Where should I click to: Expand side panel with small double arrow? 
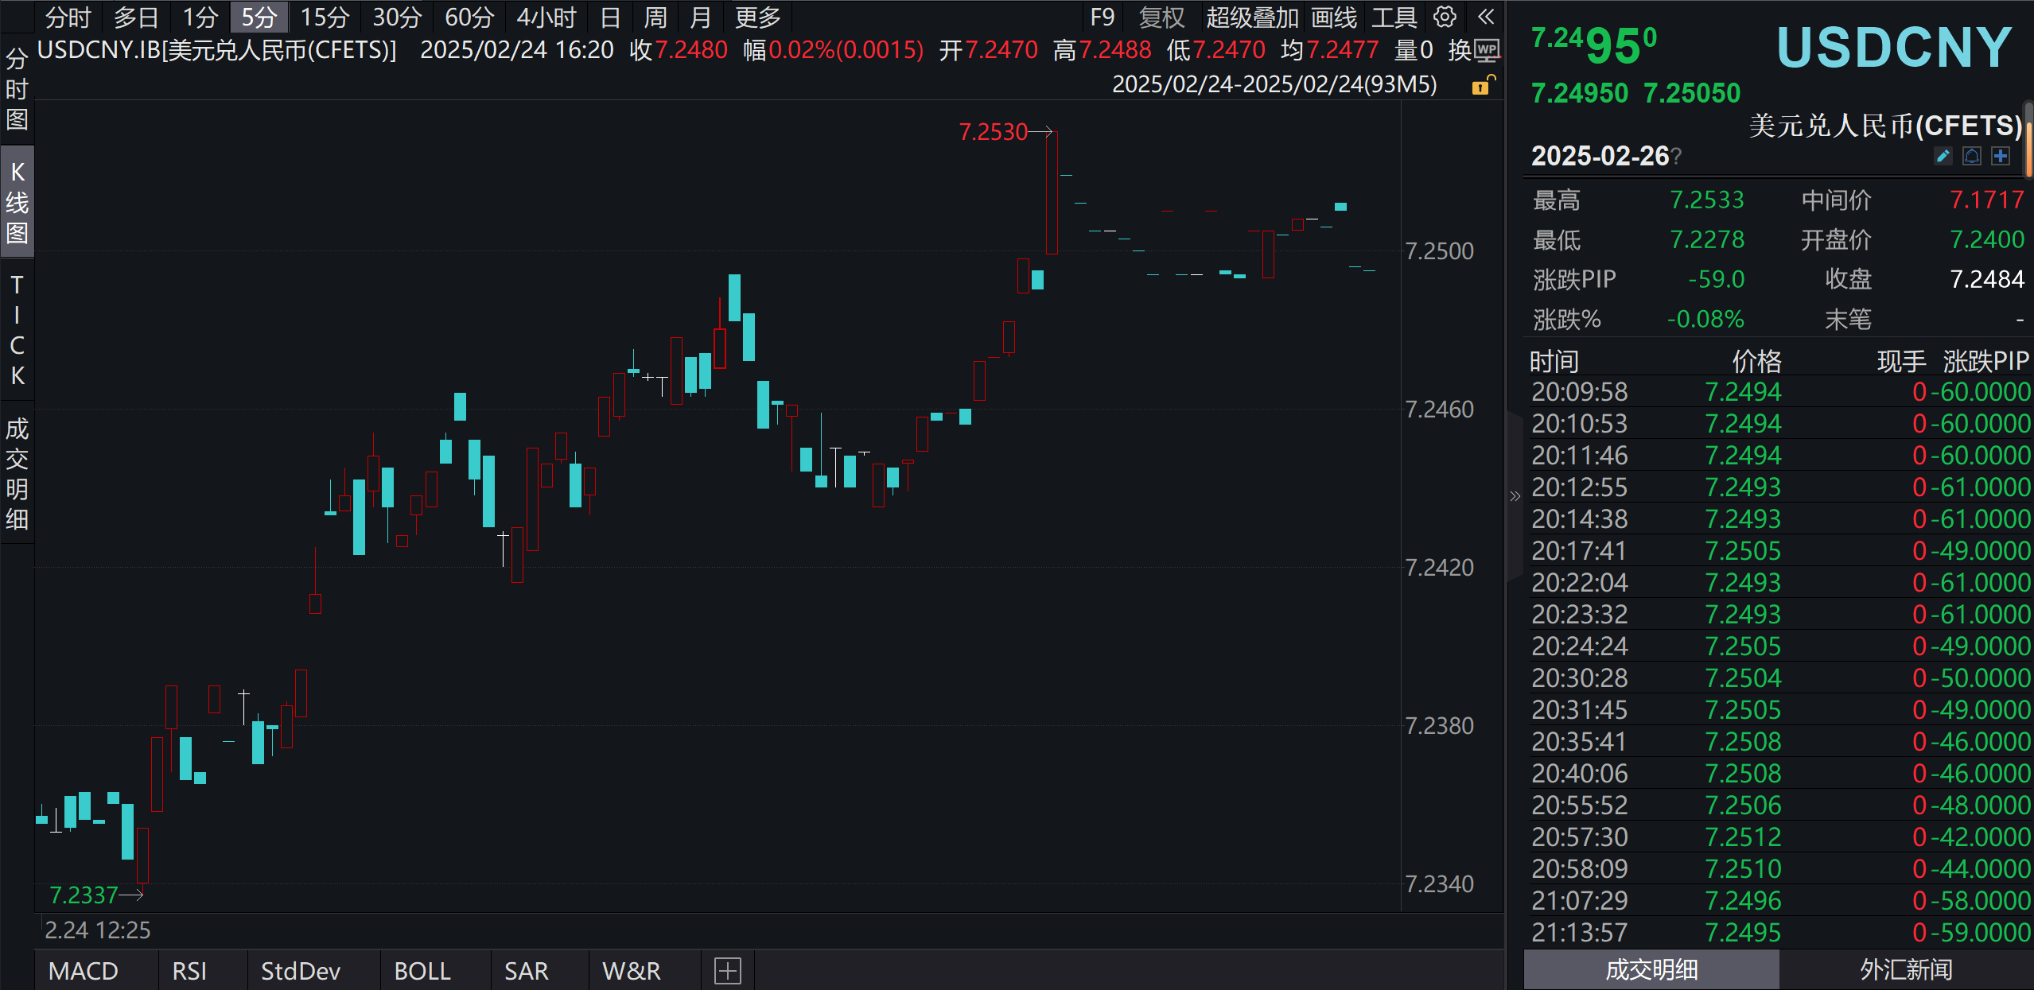pos(1515,497)
